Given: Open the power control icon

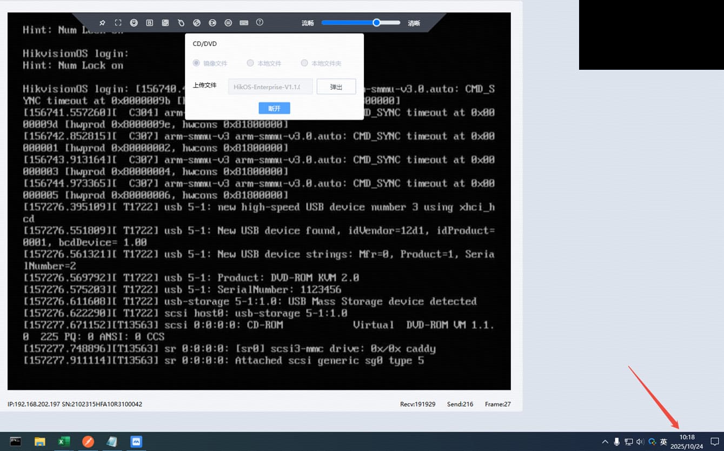Looking at the screenshot, I should 134,23.
